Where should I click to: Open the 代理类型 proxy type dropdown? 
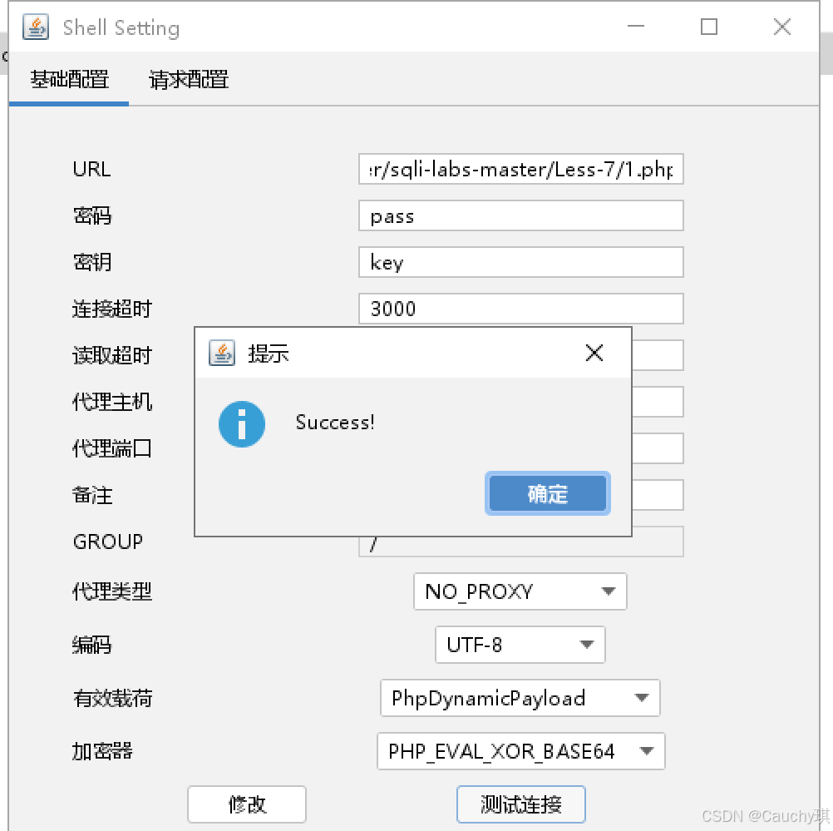tap(520, 591)
